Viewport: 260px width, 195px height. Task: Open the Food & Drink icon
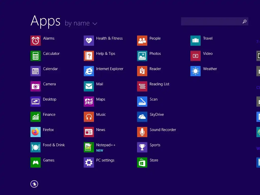(36, 148)
